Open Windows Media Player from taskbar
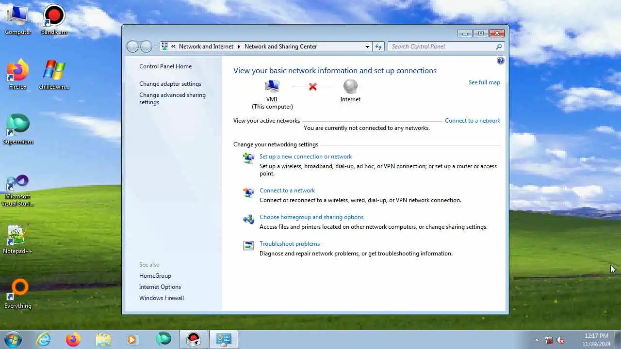Viewport: 621px width, 349px height. pyautogui.click(x=132, y=339)
